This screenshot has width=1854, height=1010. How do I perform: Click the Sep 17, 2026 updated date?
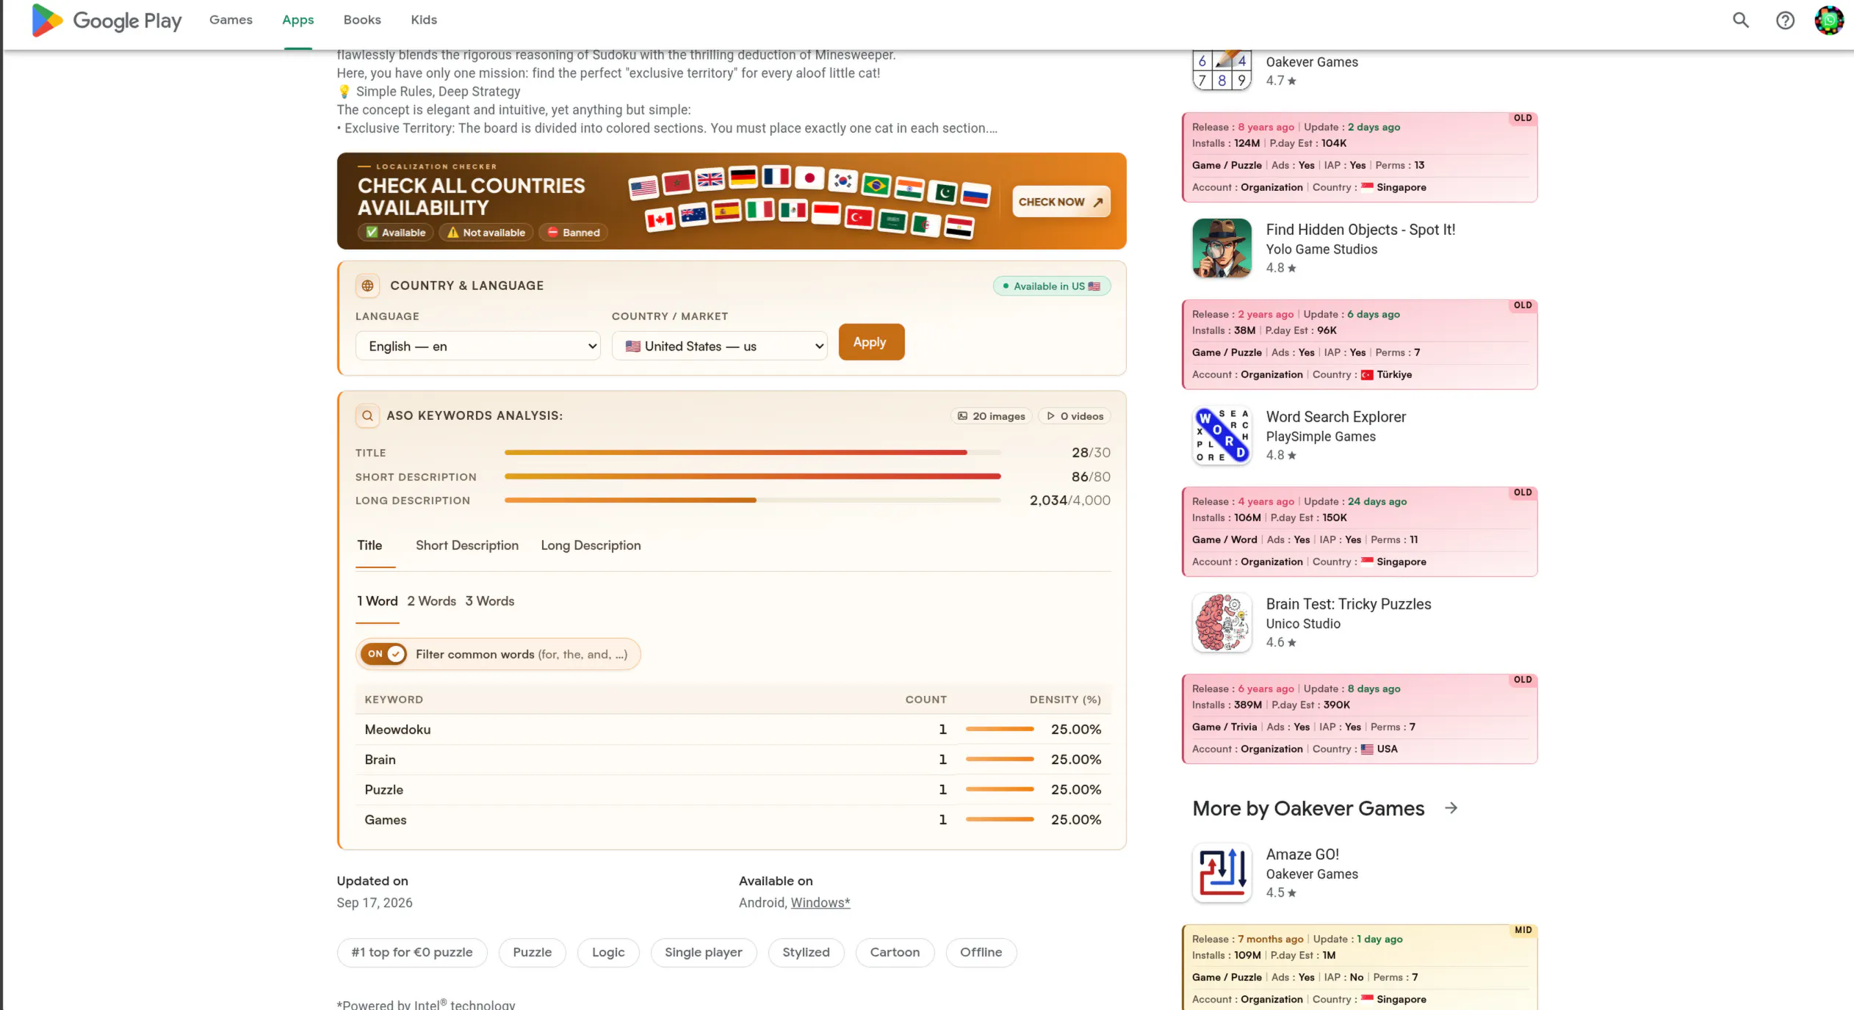coord(375,903)
